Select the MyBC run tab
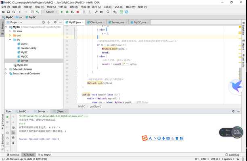Screen dimensions: 247x161 22,111
